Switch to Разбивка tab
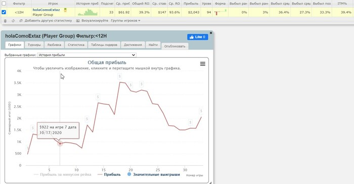The height and width of the screenshot is (184, 354). coord(54,44)
